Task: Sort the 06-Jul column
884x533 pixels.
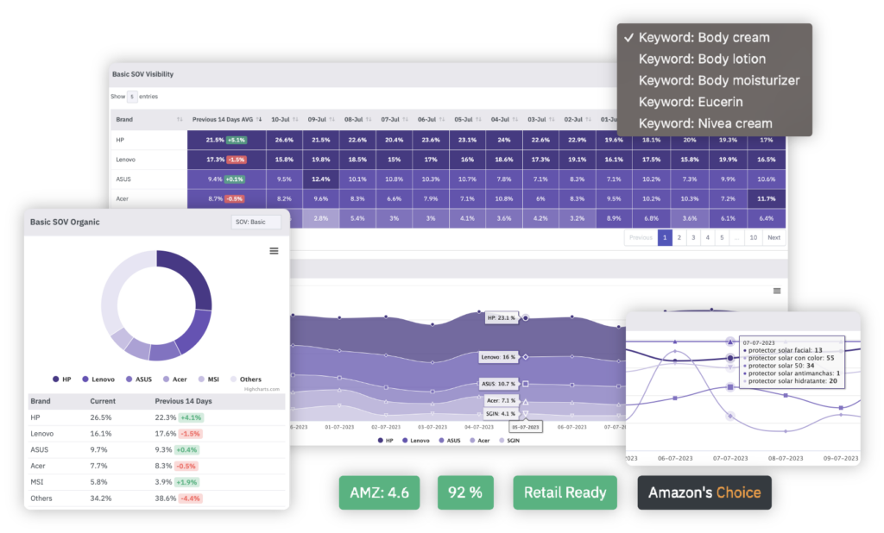Action: [441, 119]
